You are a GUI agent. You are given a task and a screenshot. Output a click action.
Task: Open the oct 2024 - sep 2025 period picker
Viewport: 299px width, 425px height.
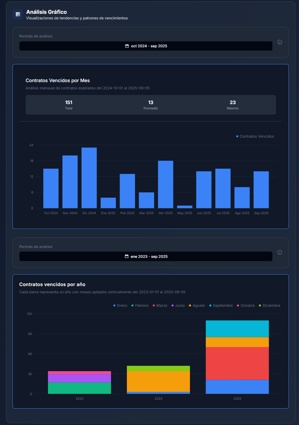point(146,46)
